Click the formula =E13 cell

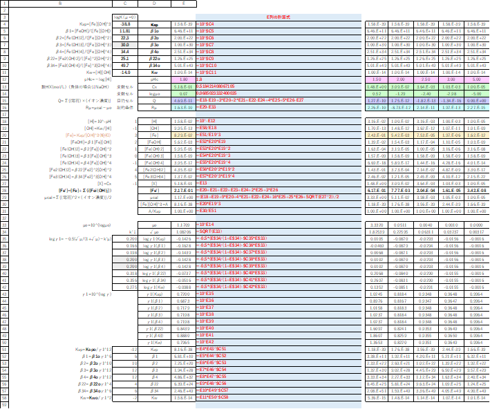pyautogui.click(x=279, y=183)
